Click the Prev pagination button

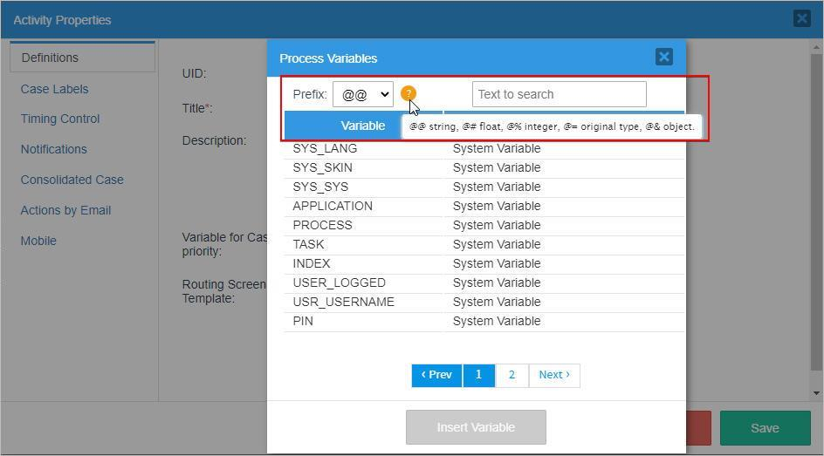[x=436, y=375]
